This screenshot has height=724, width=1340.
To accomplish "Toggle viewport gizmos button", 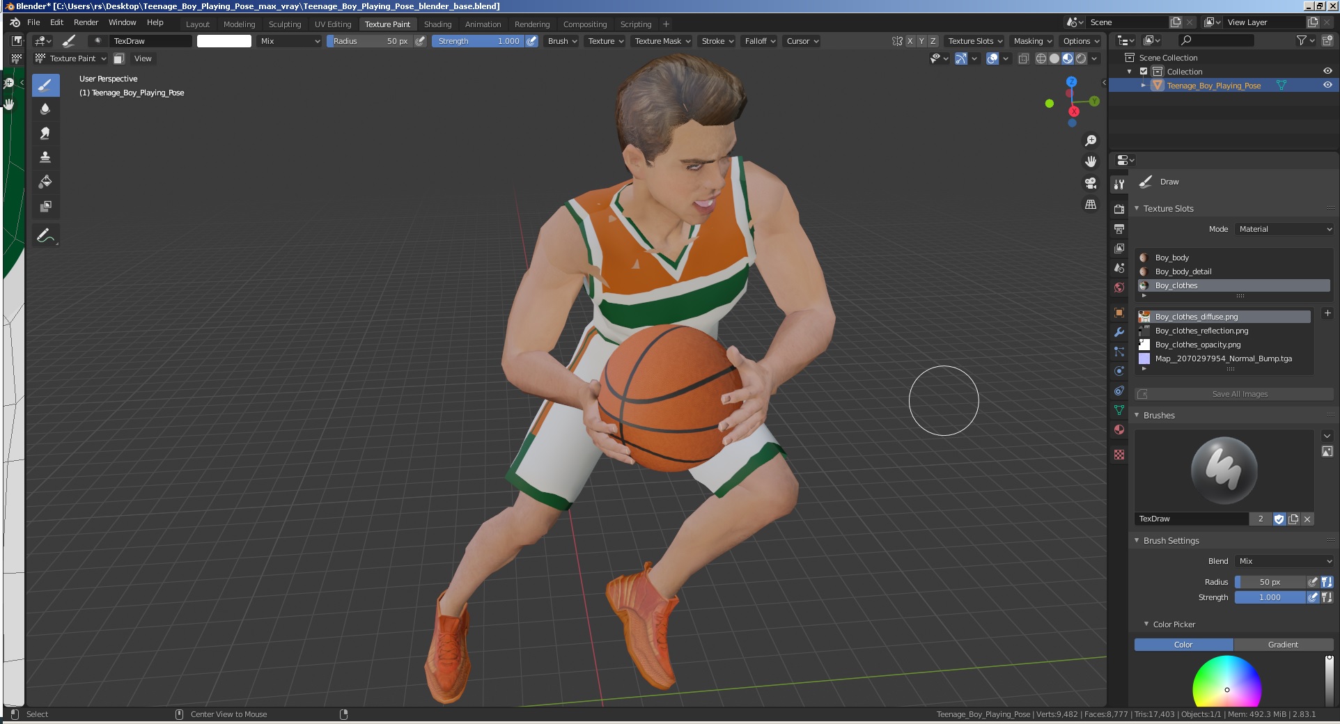I will [961, 58].
